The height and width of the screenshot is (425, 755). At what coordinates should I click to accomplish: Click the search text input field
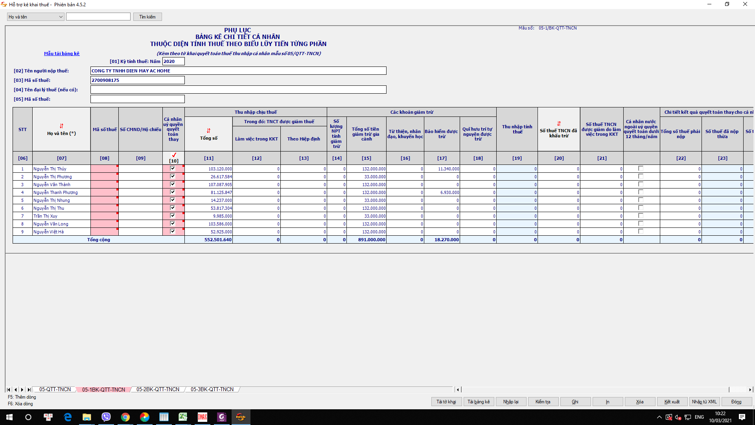click(98, 17)
